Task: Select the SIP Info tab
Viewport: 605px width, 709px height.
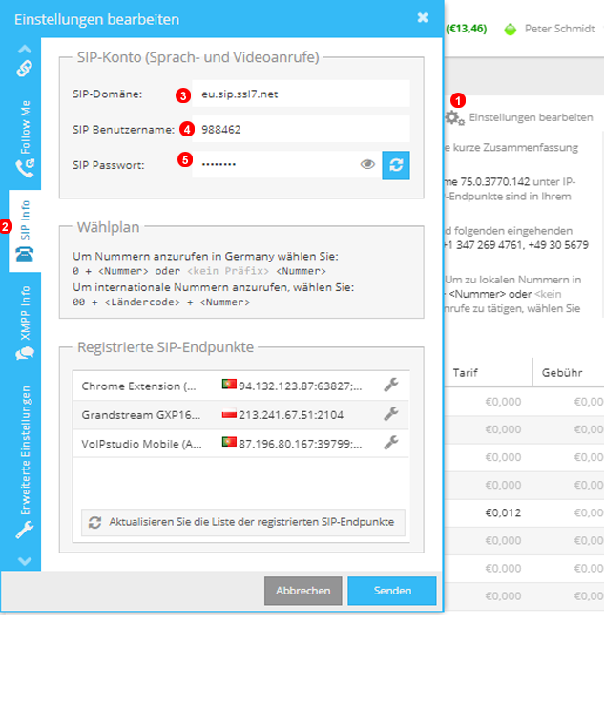Action: pyautogui.click(x=25, y=231)
